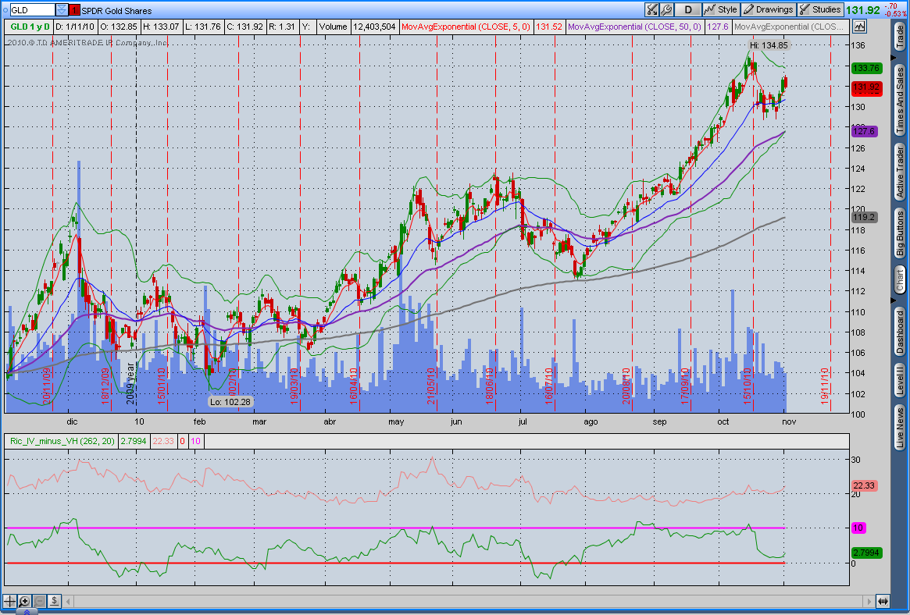The height and width of the screenshot is (615, 910).
Task: Click the 21/05/10 expiration marker label
Action: (431, 386)
